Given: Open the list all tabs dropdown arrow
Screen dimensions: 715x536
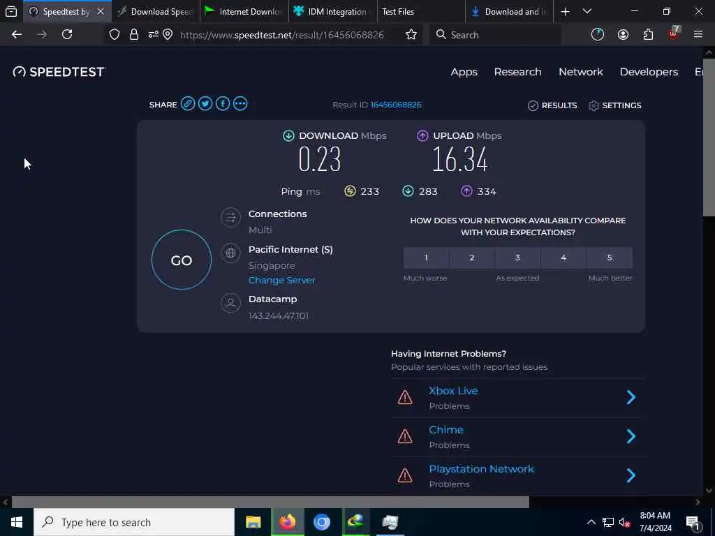Looking at the screenshot, I should pos(587,11).
